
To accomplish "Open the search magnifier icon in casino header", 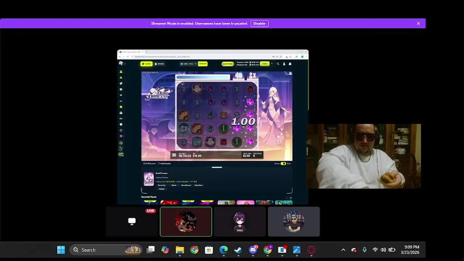I will tap(278, 64).
